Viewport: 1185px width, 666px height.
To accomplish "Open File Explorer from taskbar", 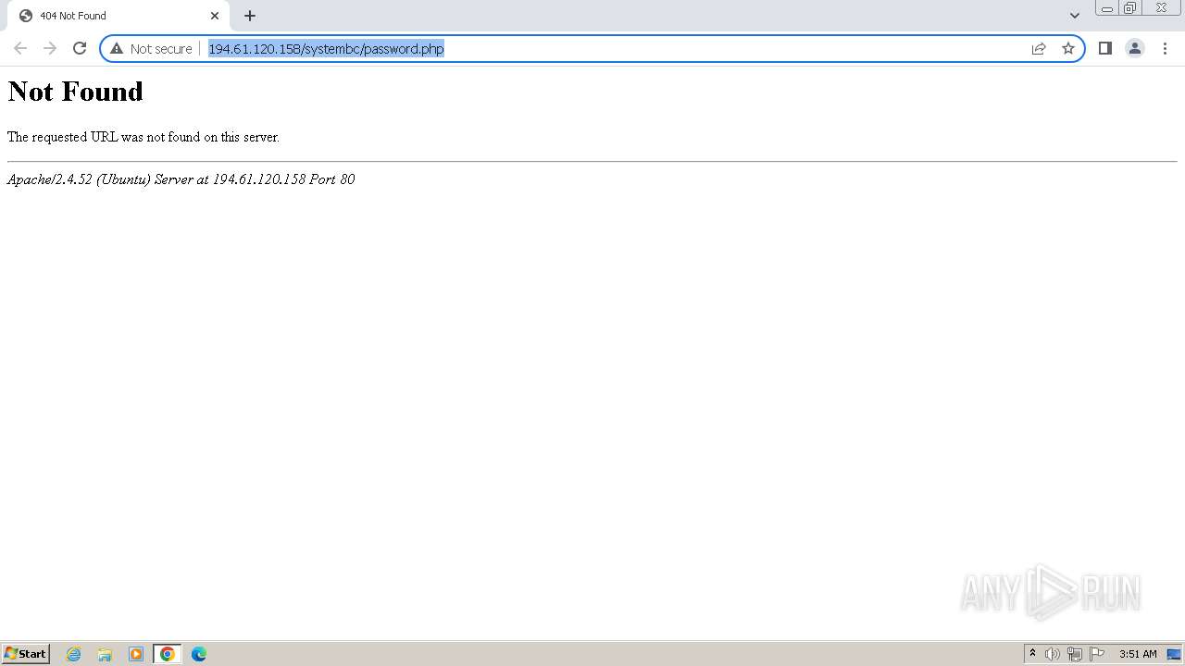I will 105,654.
